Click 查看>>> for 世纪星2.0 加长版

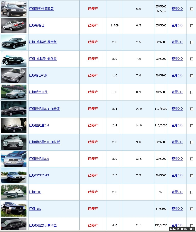(x=177, y=142)
